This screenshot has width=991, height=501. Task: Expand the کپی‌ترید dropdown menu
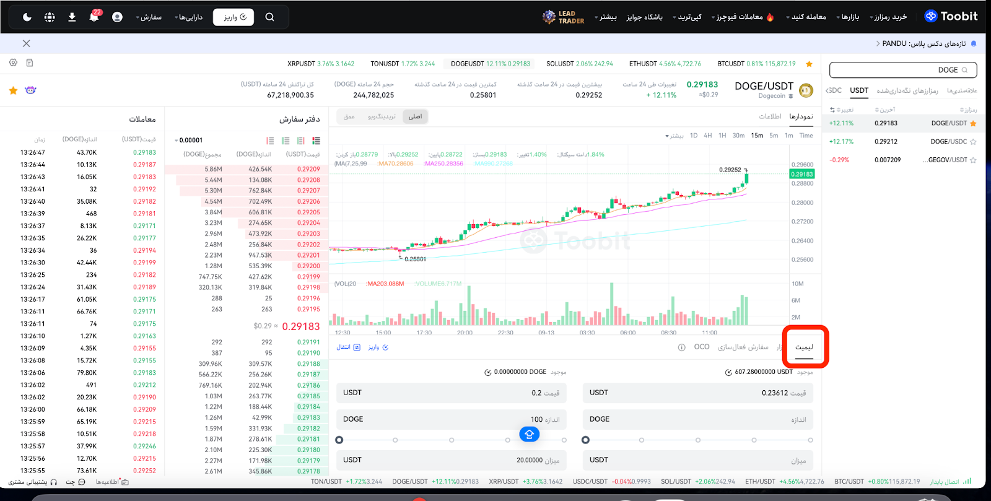[x=688, y=17]
